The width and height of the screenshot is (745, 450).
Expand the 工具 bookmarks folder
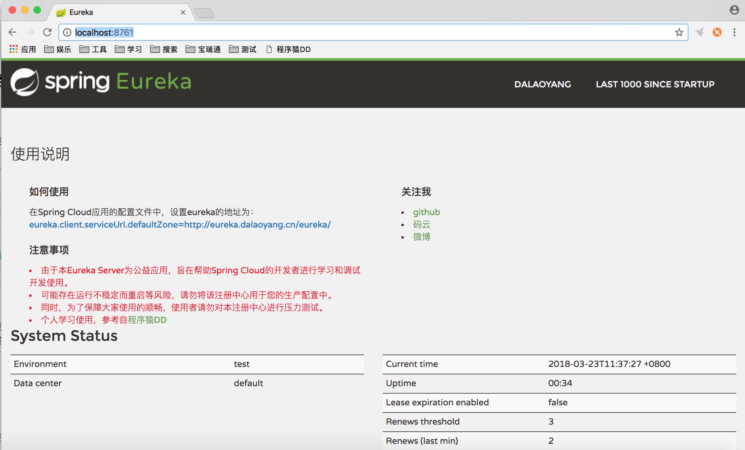(x=93, y=49)
